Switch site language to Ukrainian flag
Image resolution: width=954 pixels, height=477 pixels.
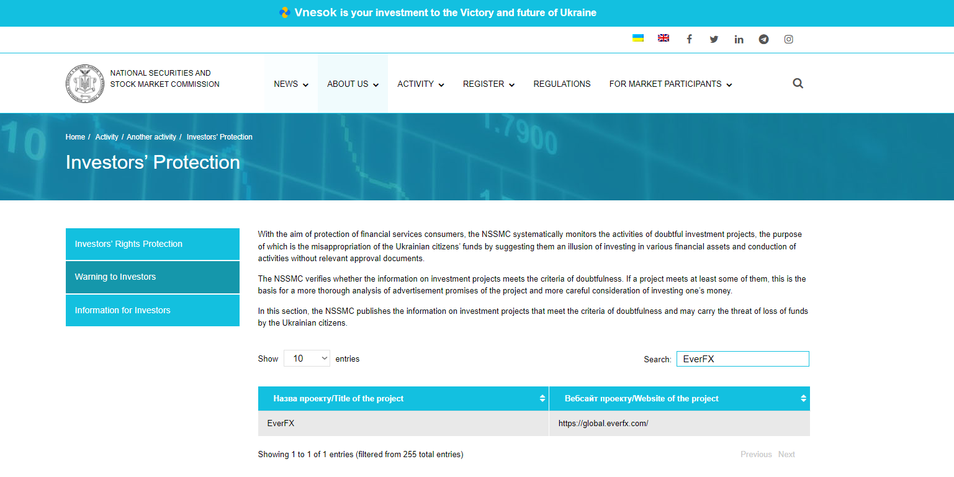click(638, 38)
